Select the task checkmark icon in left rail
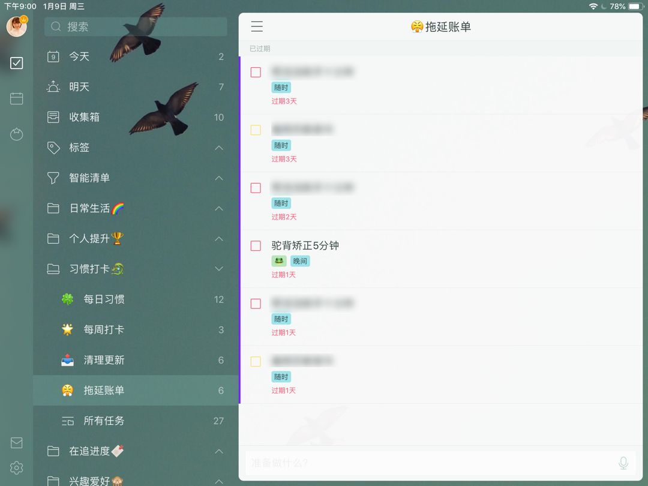 17,63
